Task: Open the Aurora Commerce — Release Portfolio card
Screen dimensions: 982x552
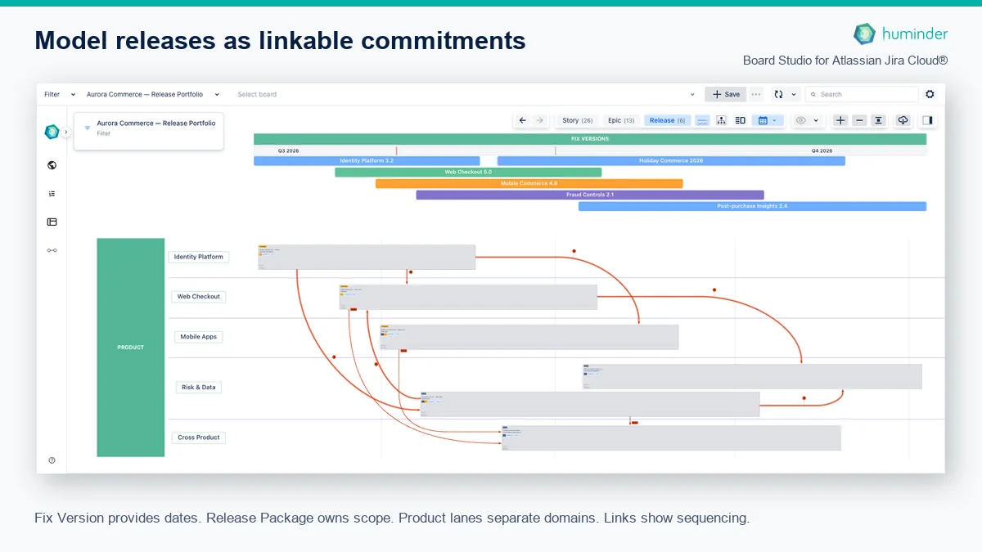Action: (x=148, y=131)
